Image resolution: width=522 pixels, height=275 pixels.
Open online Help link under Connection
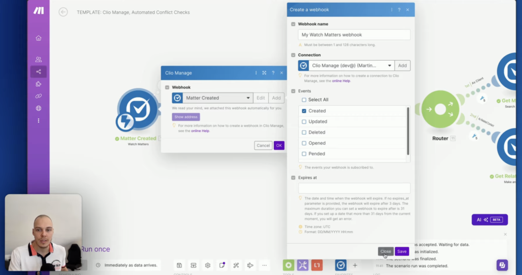tap(341, 81)
